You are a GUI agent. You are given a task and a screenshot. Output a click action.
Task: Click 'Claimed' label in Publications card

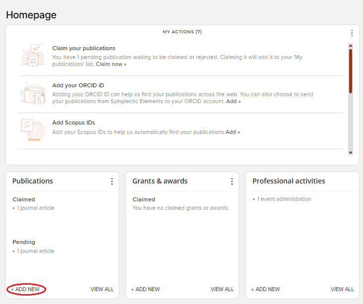[x=24, y=199]
